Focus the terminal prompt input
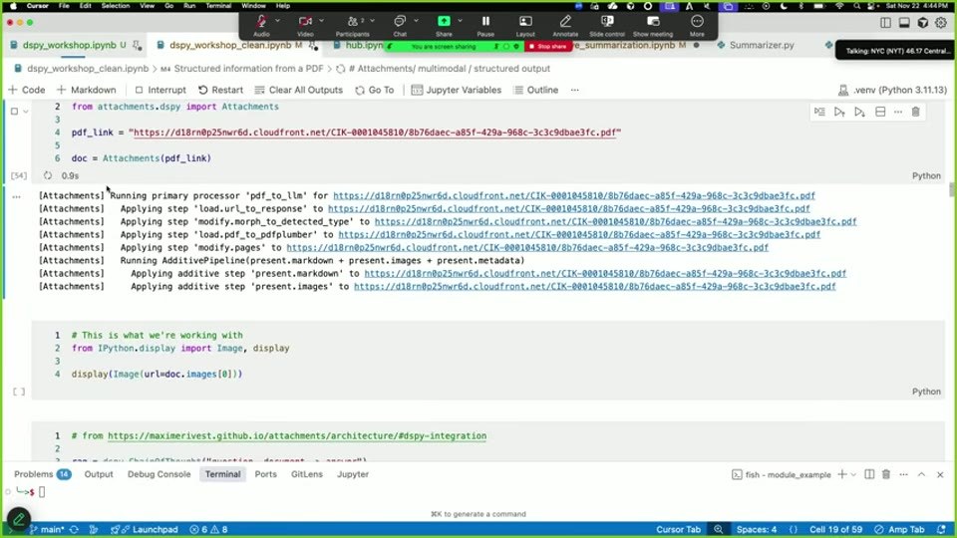957x538 pixels. click(42, 491)
